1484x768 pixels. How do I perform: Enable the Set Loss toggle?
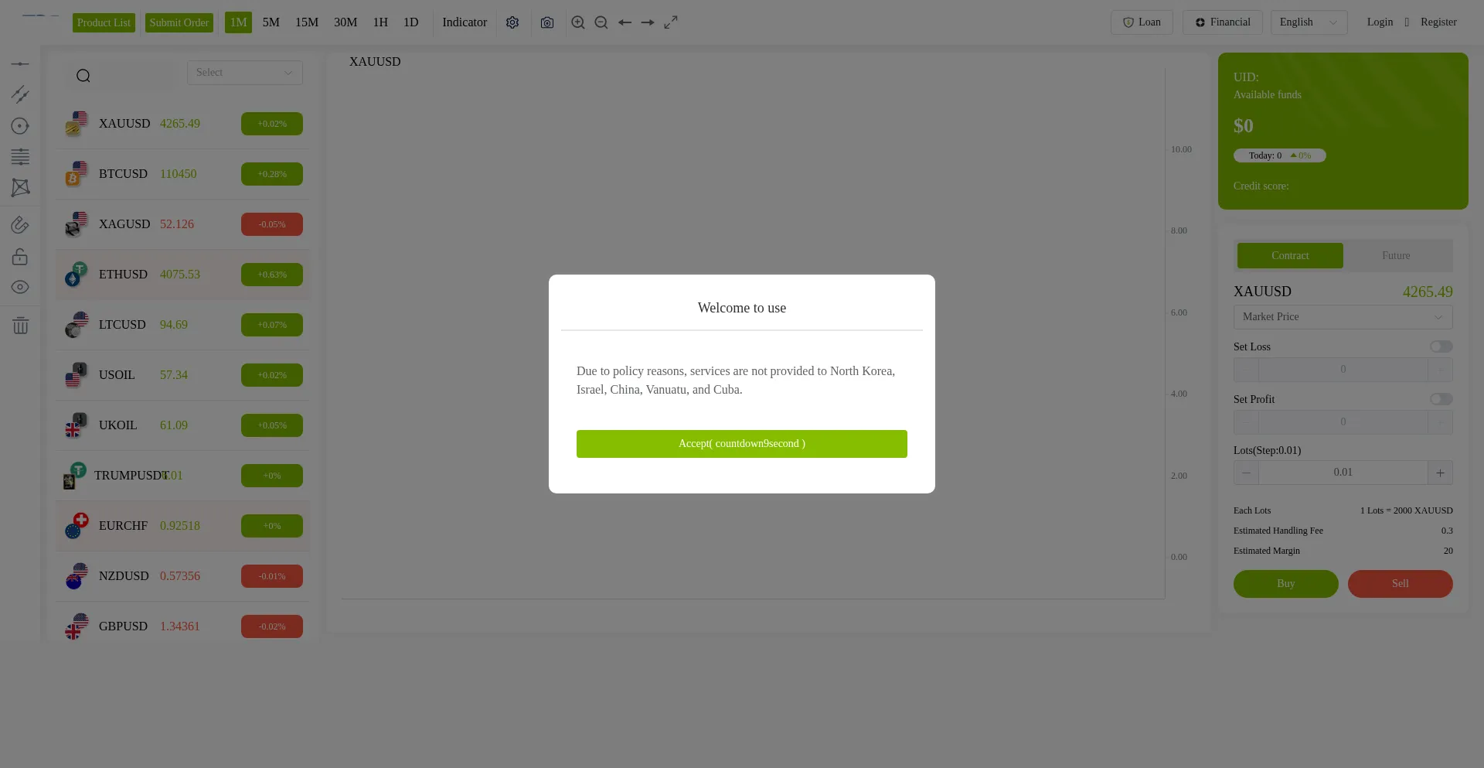pyautogui.click(x=1441, y=346)
